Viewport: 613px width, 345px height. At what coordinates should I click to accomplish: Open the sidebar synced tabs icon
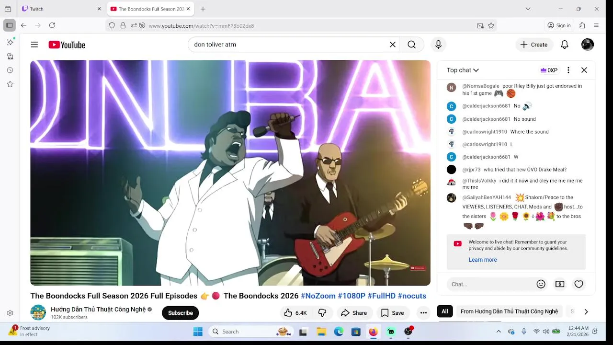pos(10,56)
